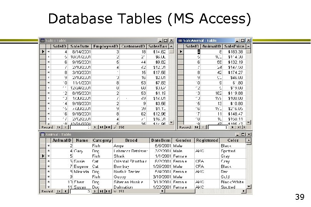311x207 pixels.
Task: Click scroll-down arrow in Animal table
Action: 249,187
